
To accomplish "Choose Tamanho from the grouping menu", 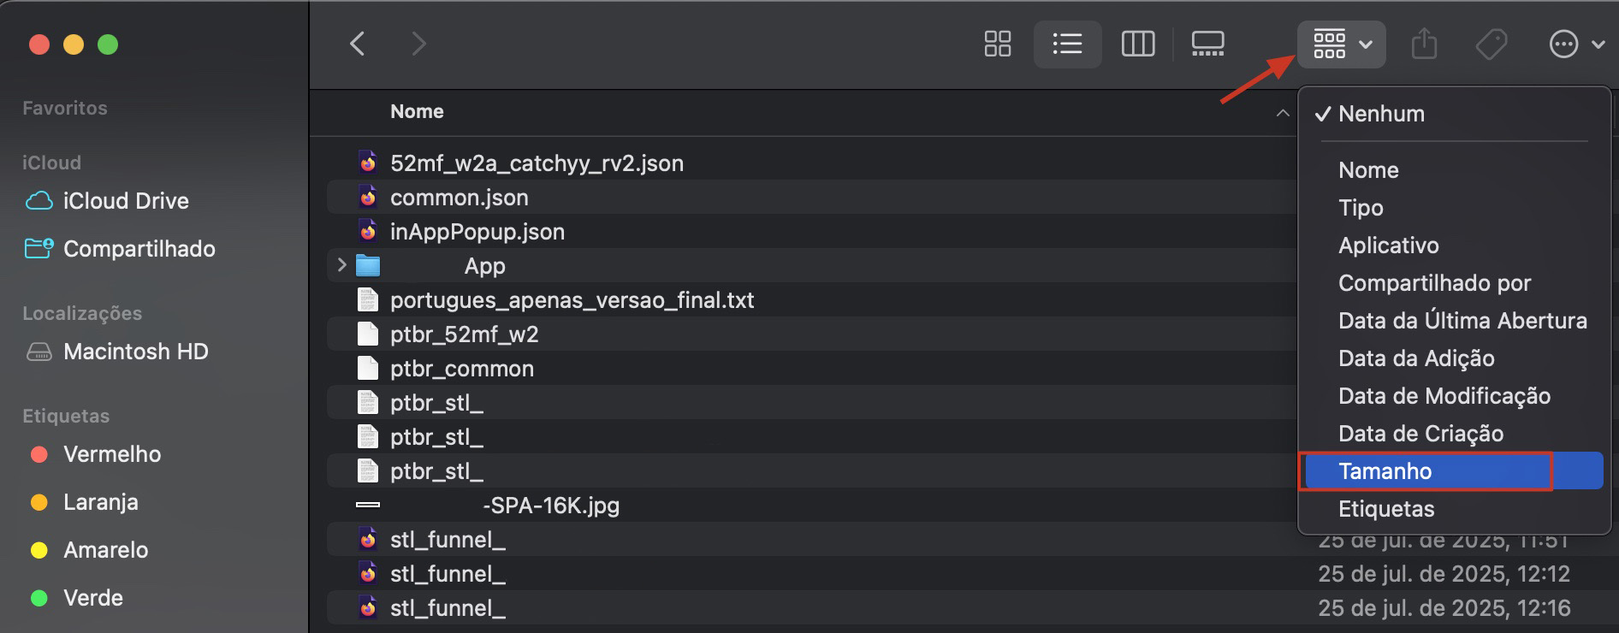I will (1385, 470).
